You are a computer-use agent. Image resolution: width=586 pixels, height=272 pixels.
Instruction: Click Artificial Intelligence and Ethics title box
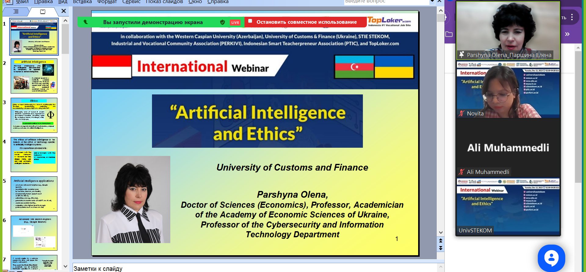coord(257,121)
